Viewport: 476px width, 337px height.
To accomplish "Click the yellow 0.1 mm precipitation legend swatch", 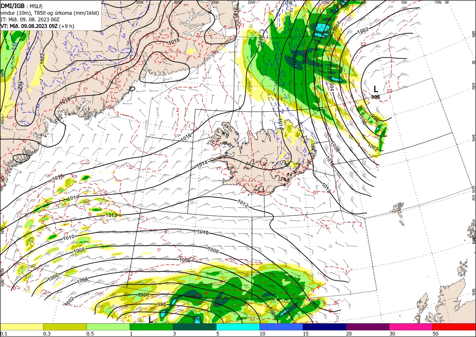I will click(x=21, y=327).
